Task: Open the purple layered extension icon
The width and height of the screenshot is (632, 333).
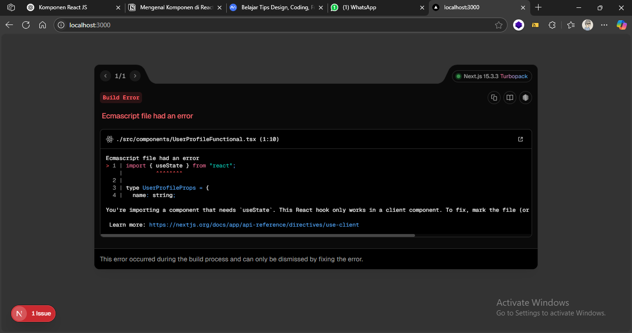Action: [x=519, y=25]
